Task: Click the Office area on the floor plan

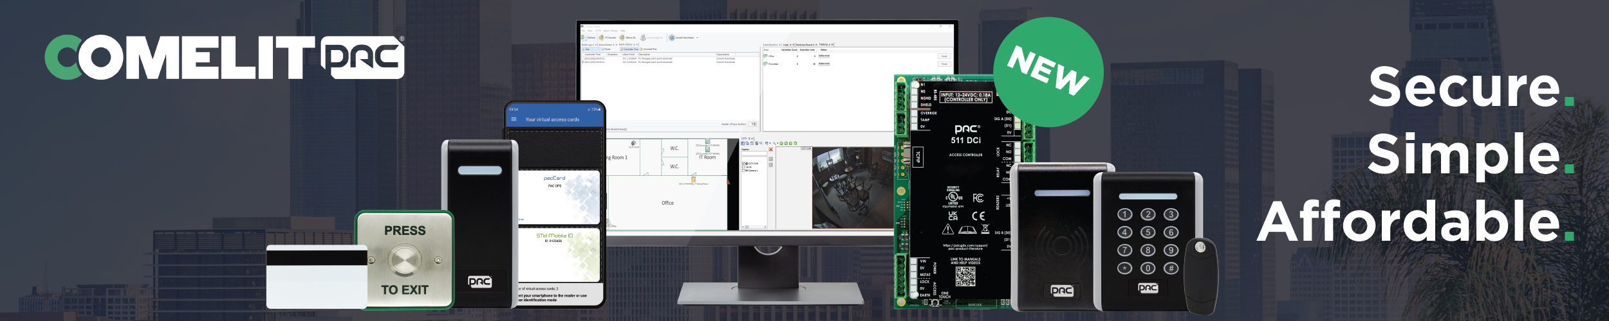Action: coord(668,203)
